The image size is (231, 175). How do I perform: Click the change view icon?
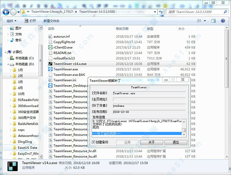199,21
